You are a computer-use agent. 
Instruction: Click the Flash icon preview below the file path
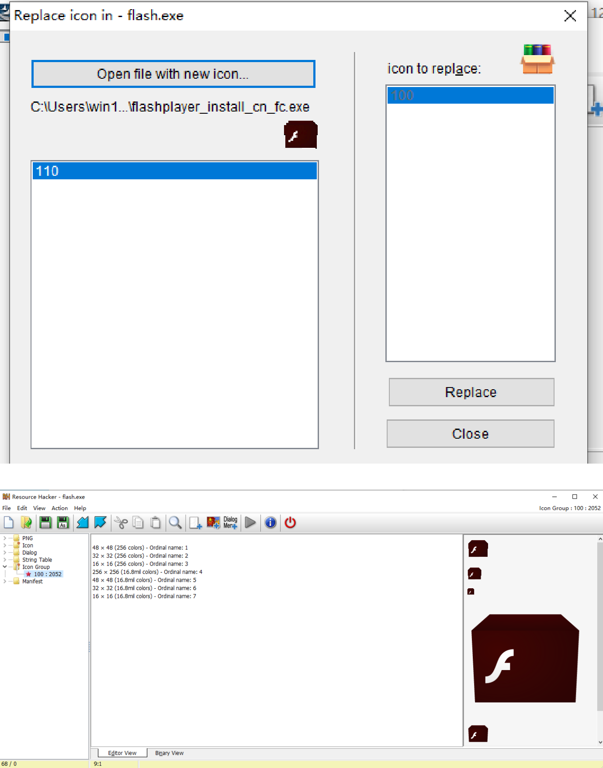(301, 135)
